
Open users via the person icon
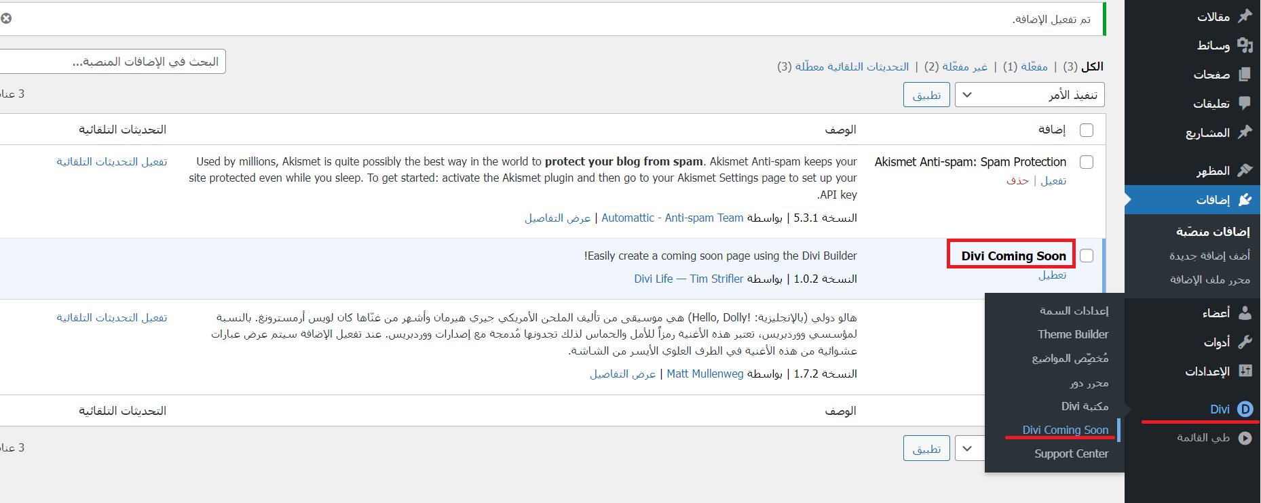(x=1245, y=313)
